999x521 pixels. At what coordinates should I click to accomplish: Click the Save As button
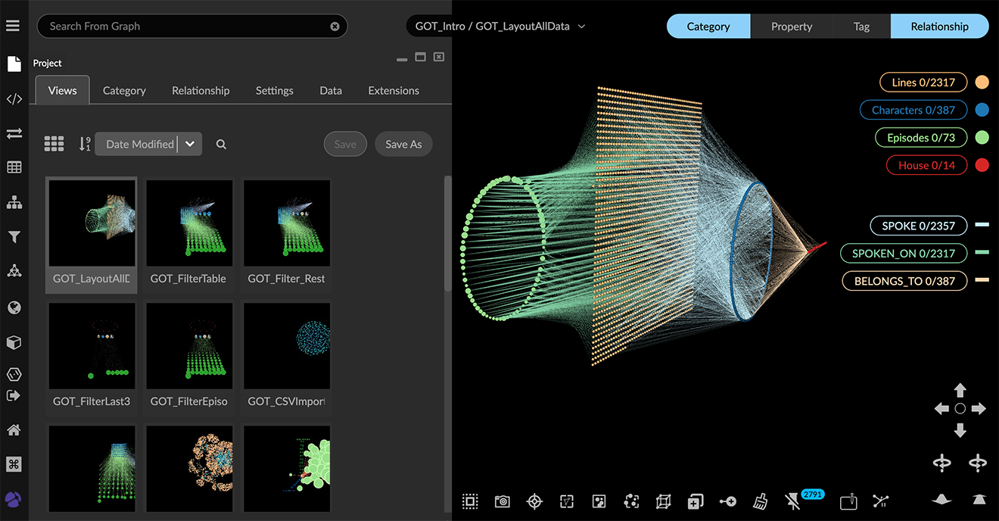click(x=403, y=144)
